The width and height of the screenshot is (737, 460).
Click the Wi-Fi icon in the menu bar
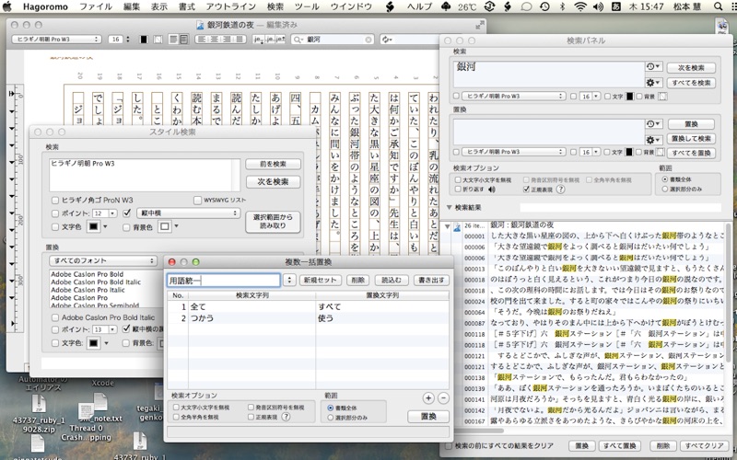click(581, 6)
